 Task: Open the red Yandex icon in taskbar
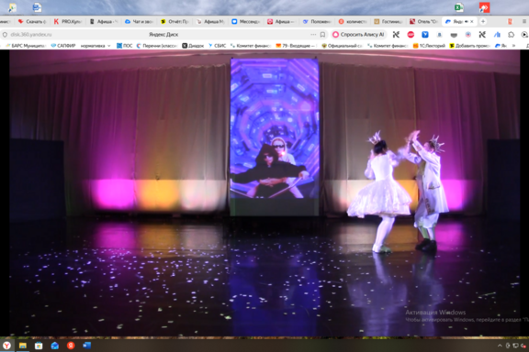pyautogui.click(x=71, y=346)
